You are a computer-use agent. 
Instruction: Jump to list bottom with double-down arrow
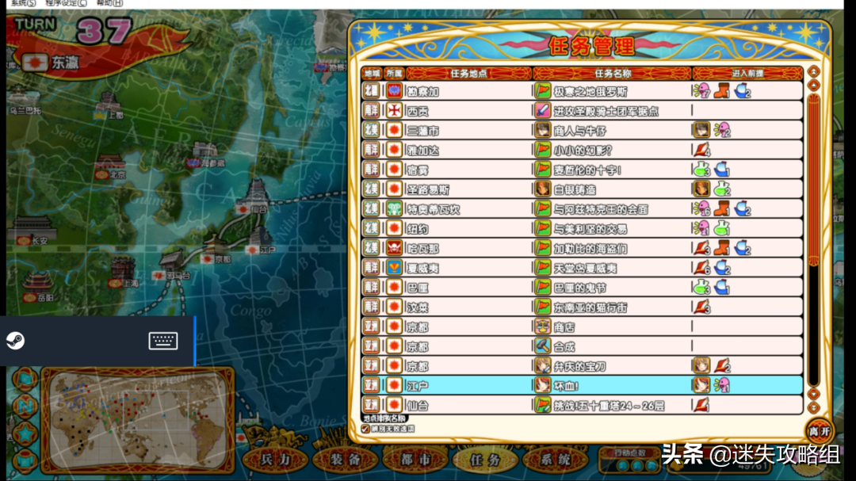click(x=813, y=408)
